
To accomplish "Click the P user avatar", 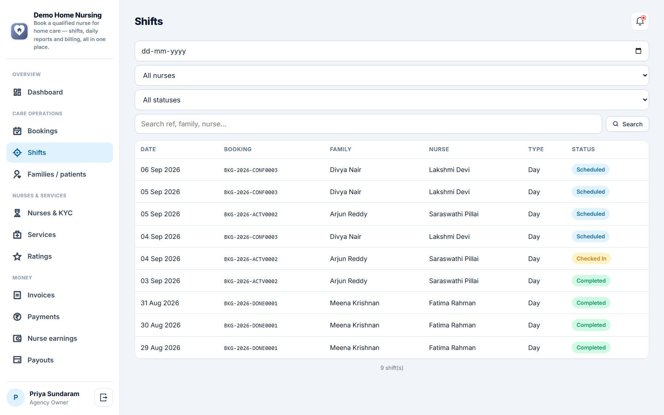I will [16, 397].
